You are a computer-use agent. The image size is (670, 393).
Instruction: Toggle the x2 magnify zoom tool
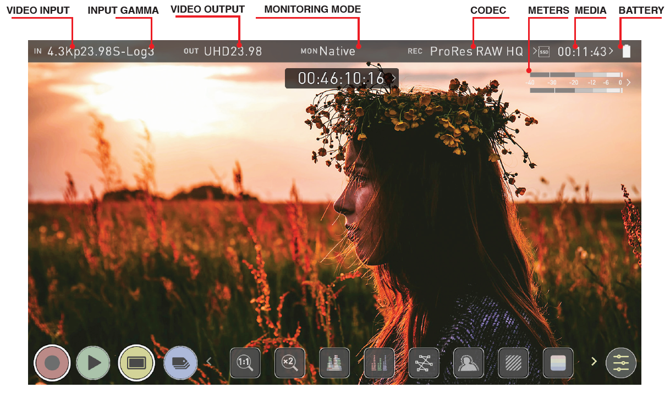tap(289, 363)
